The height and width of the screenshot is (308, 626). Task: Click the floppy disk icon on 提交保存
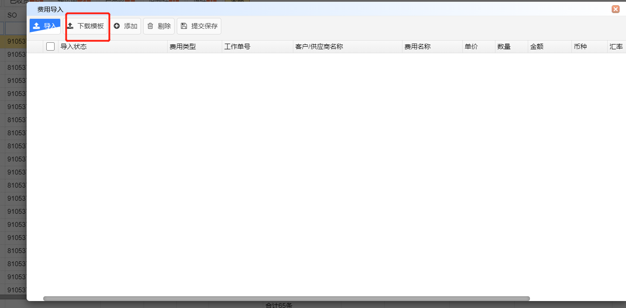click(x=184, y=26)
